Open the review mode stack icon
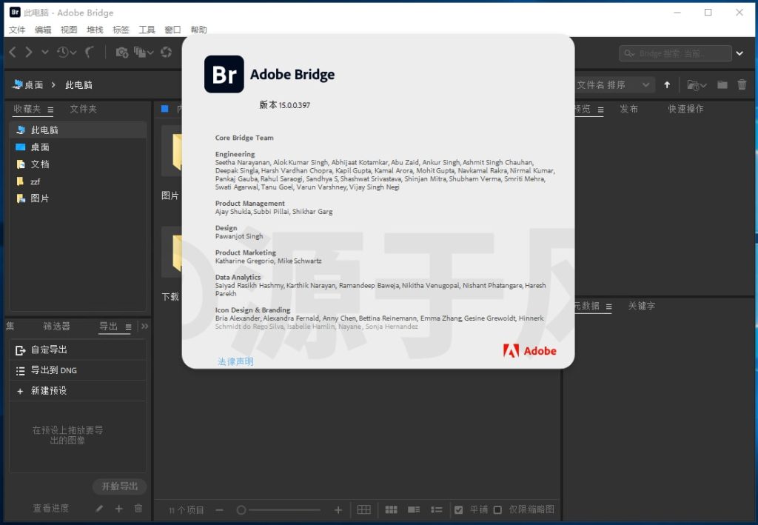 143,53
